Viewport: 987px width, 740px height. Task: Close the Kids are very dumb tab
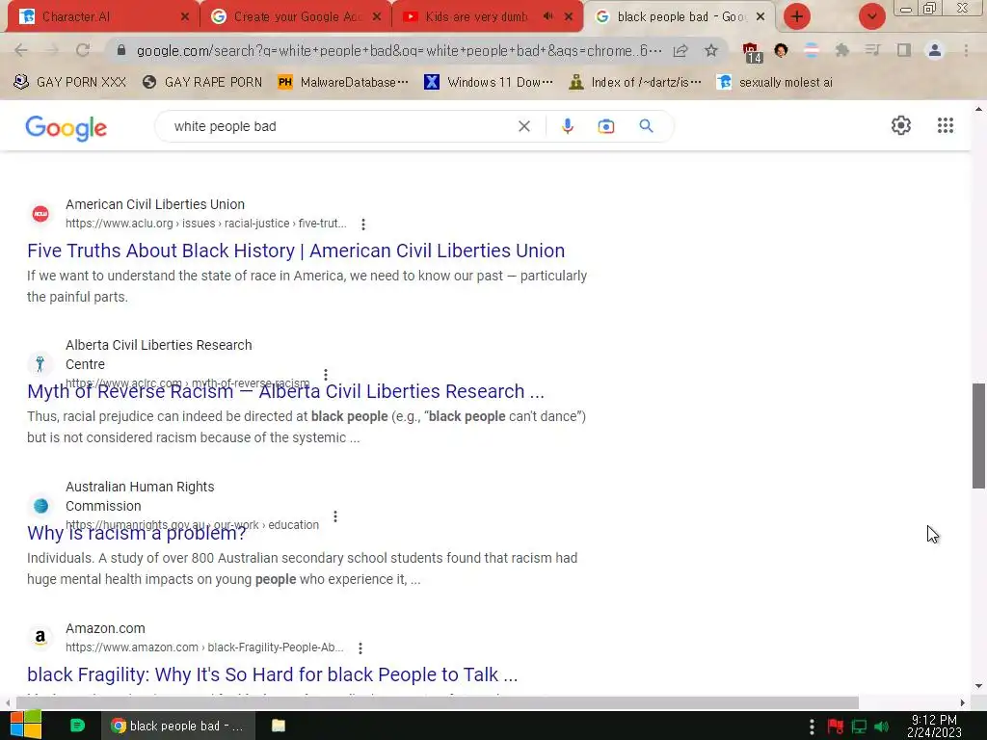[x=569, y=17]
